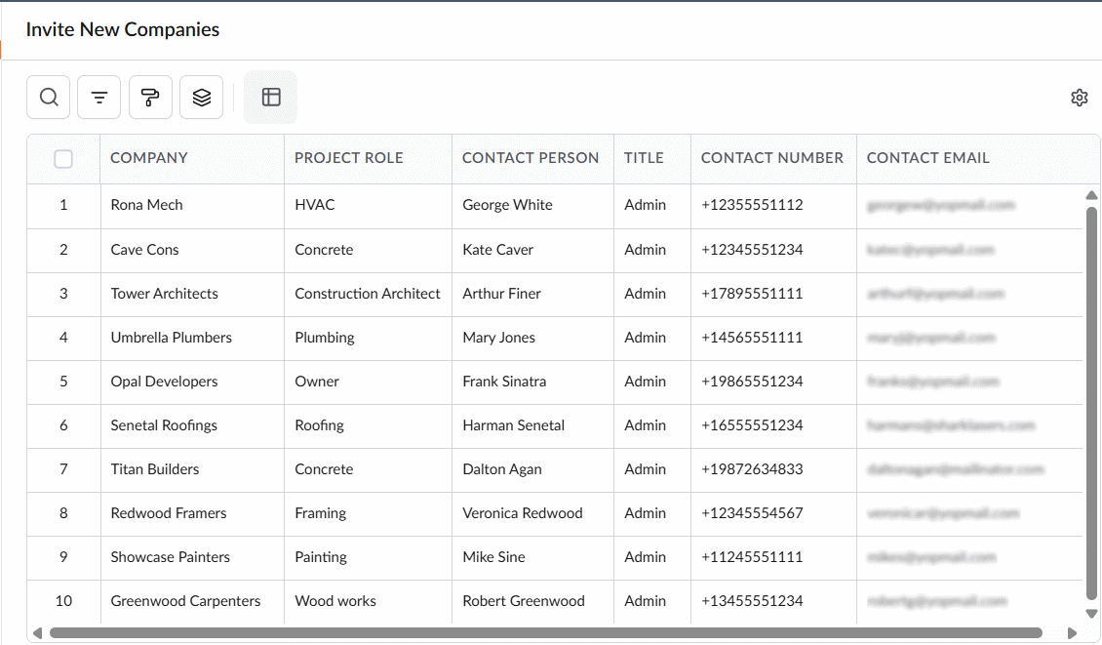
Task: Click the paint roller format icon
Action: 150,97
